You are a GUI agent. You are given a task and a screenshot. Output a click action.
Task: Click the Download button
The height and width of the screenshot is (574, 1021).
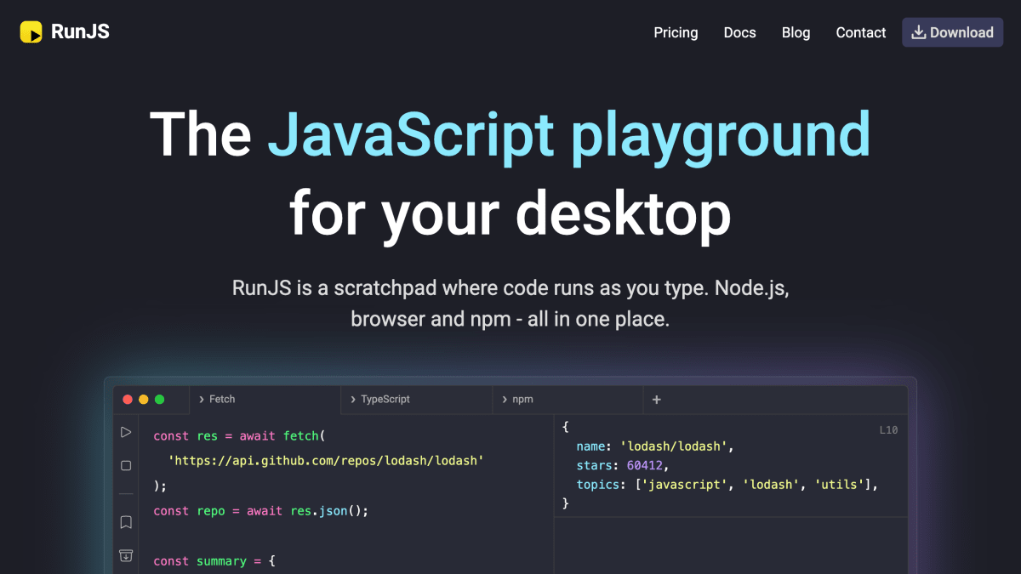tap(952, 32)
